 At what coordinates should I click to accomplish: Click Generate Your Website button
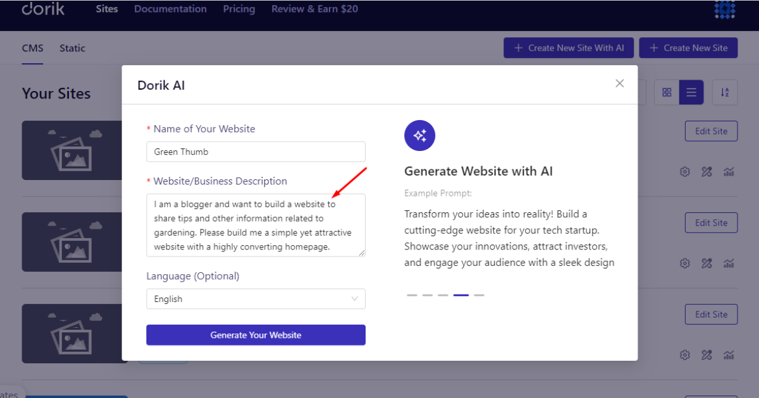click(x=256, y=335)
